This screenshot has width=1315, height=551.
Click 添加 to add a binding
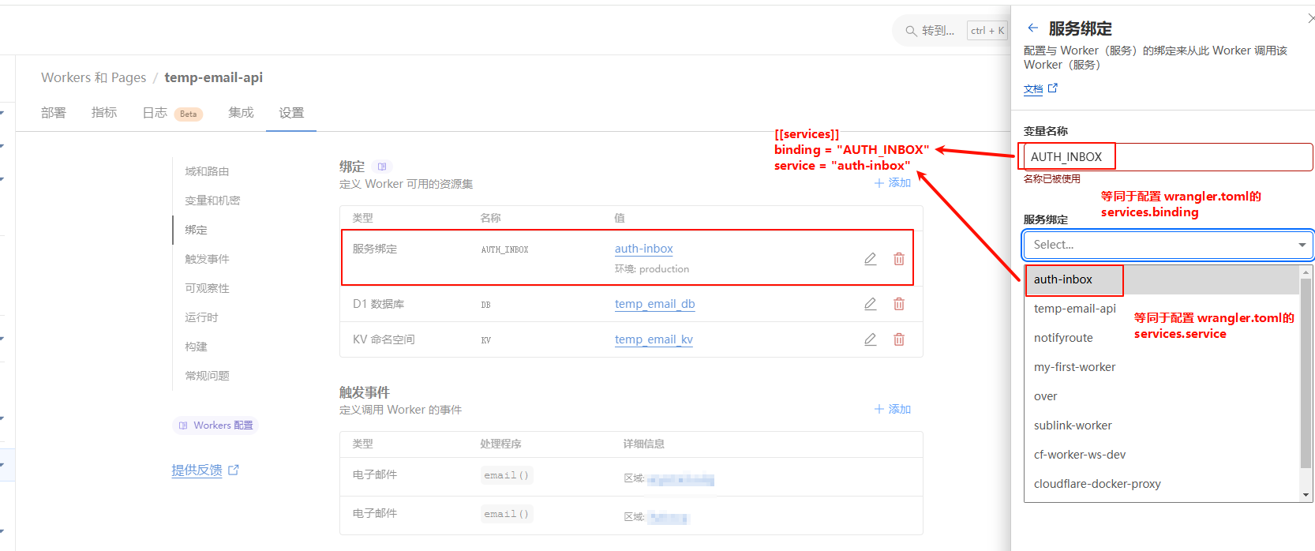(893, 183)
